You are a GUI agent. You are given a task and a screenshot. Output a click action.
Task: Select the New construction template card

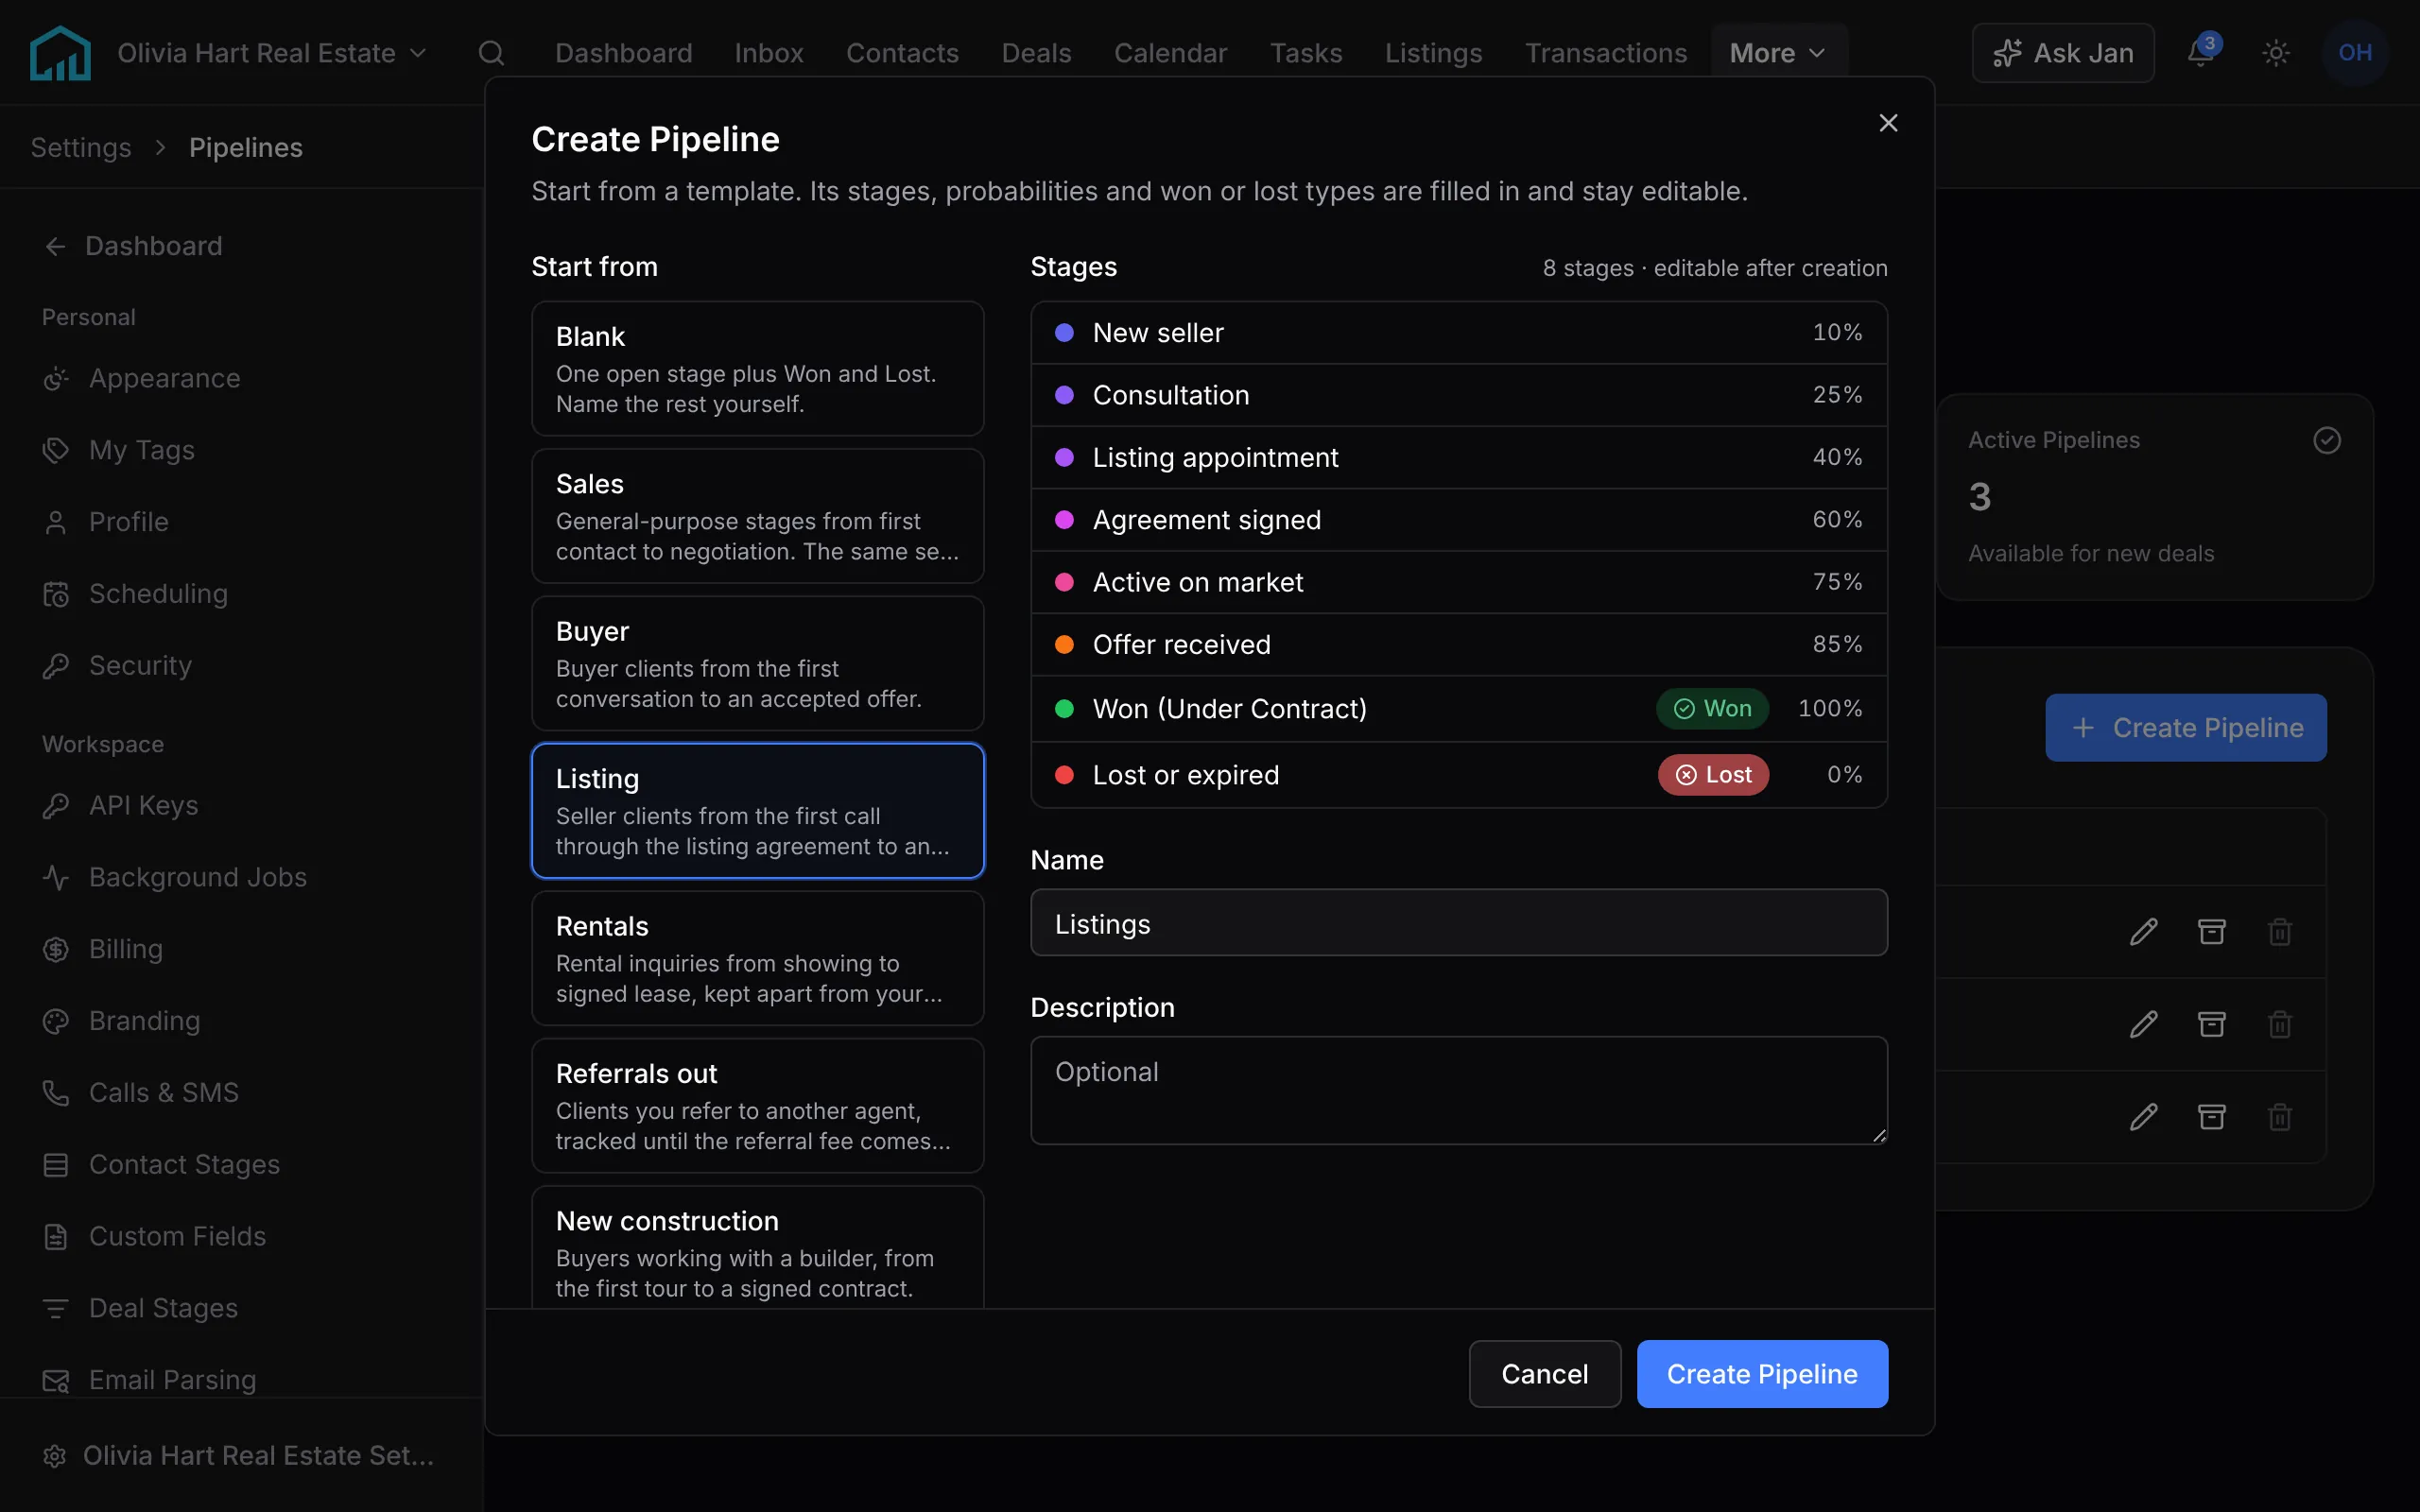click(x=758, y=1247)
